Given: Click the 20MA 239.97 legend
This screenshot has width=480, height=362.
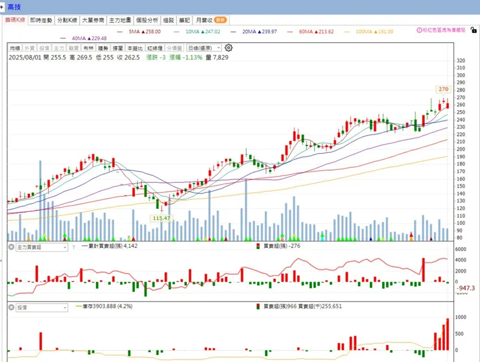Looking at the screenshot, I should pos(254,32).
